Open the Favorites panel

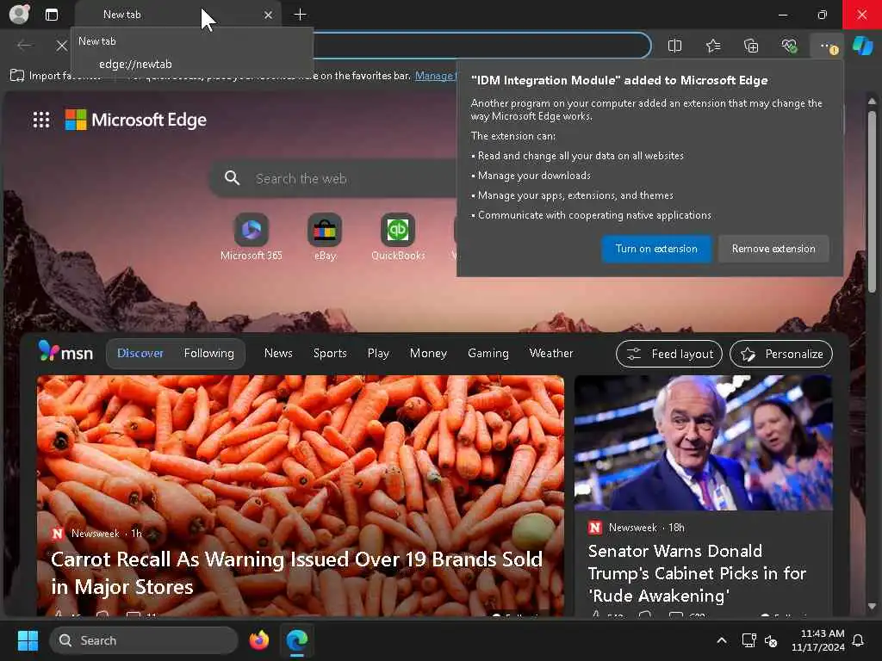coord(712,46)
